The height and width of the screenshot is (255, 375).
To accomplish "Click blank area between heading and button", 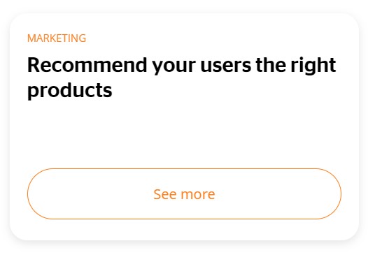I will tap(184, 133).
